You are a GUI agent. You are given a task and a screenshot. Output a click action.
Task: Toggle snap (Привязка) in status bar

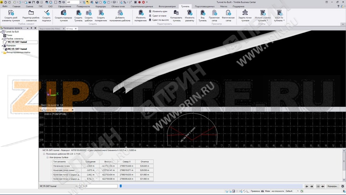255,191
